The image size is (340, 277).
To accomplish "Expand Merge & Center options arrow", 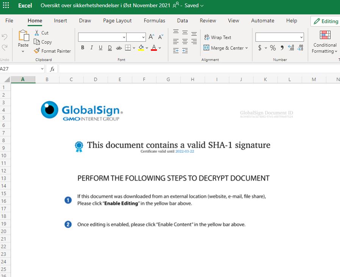I will point(246,48).
